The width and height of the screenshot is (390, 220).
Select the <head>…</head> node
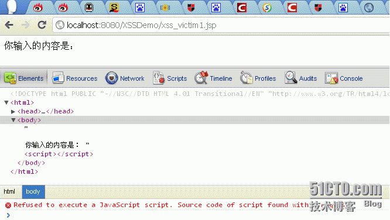click(x=46, y=111)
